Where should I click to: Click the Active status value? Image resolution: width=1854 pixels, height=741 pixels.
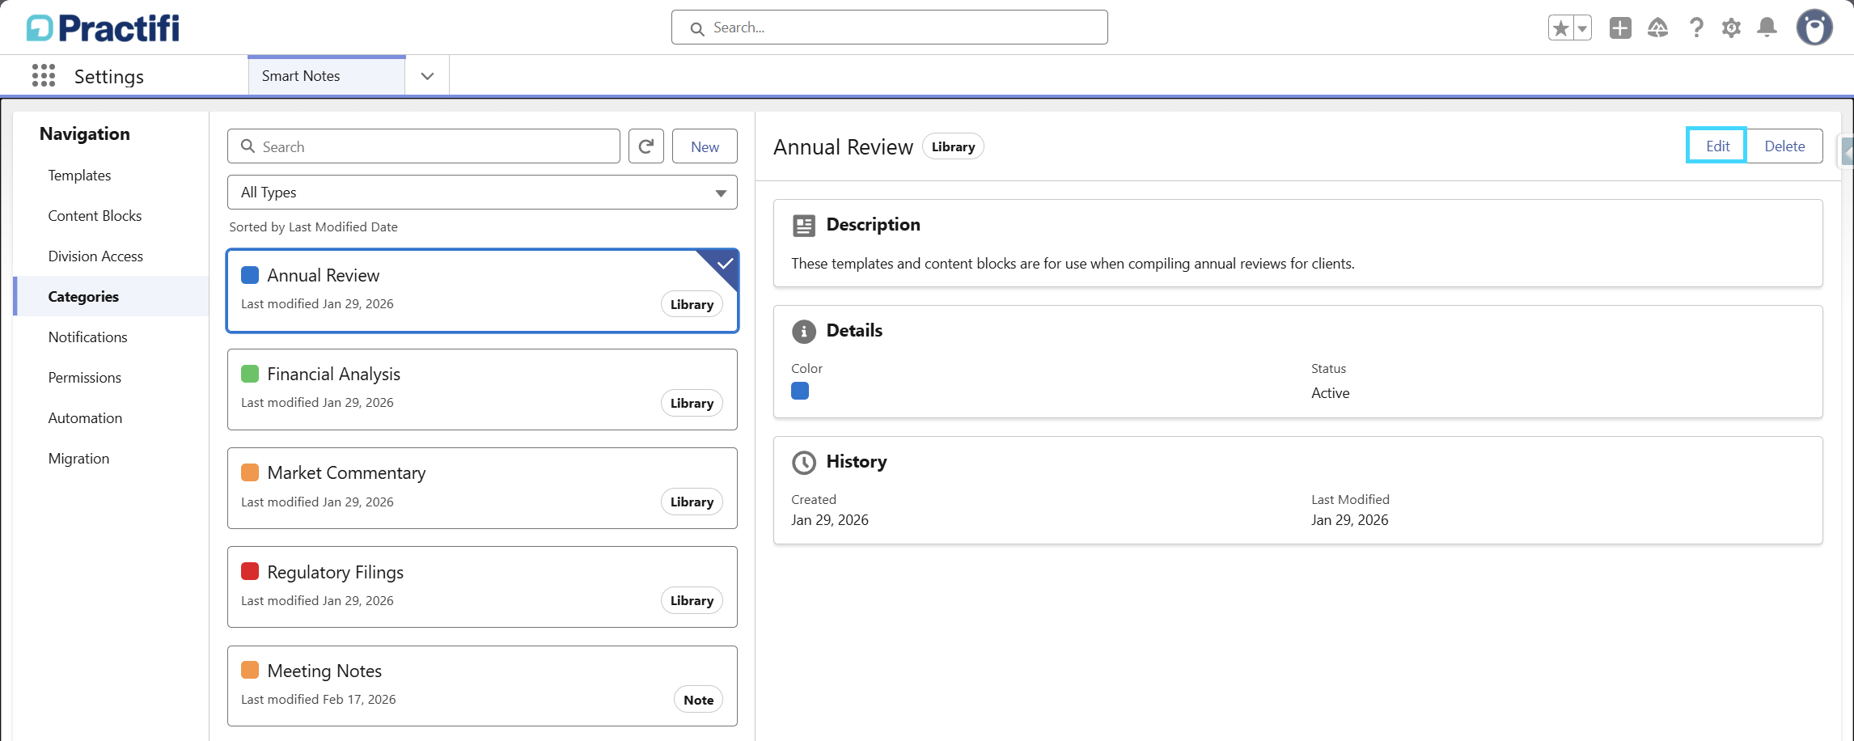[x=1330, y=393]
